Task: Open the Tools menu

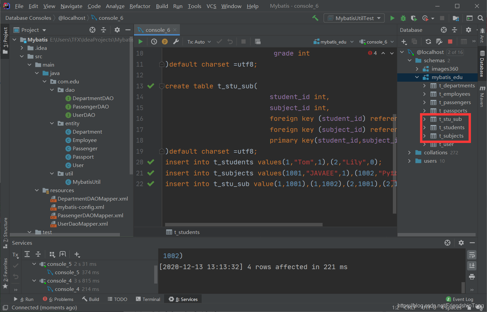Action: pyautogui.click(x=195, y=6)
